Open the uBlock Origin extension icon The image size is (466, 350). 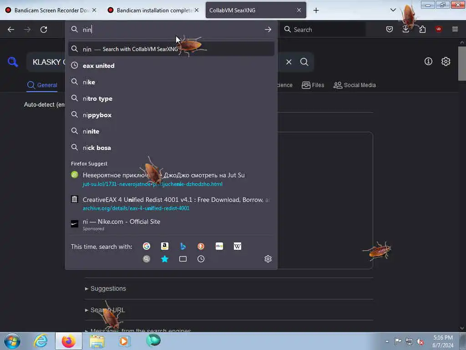click(438, 29)
